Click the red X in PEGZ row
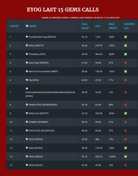This screenshot has height=176, width=138. 126,139
